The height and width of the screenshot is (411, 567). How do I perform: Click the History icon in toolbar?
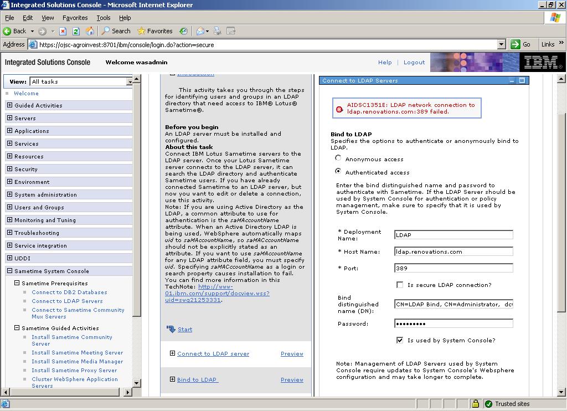click(x=184, y=31)
